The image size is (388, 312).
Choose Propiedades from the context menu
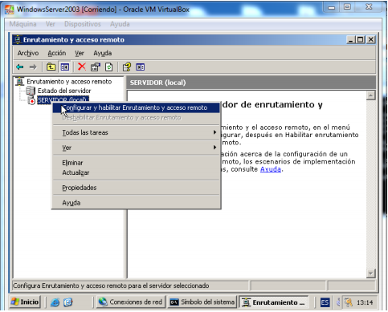137,188
